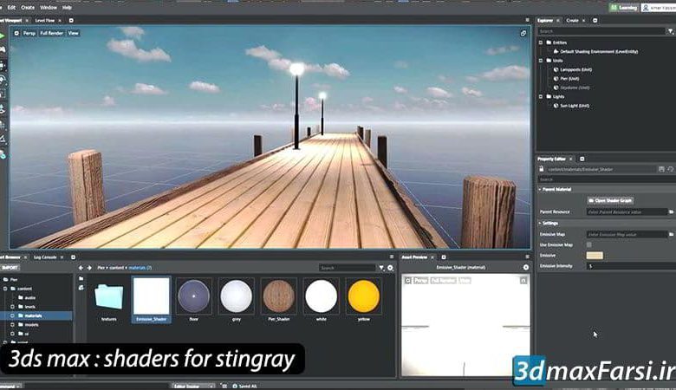This screenshot has width=676, height=390.
Task: Switch to the Create tab
Action: pos(573,20)
